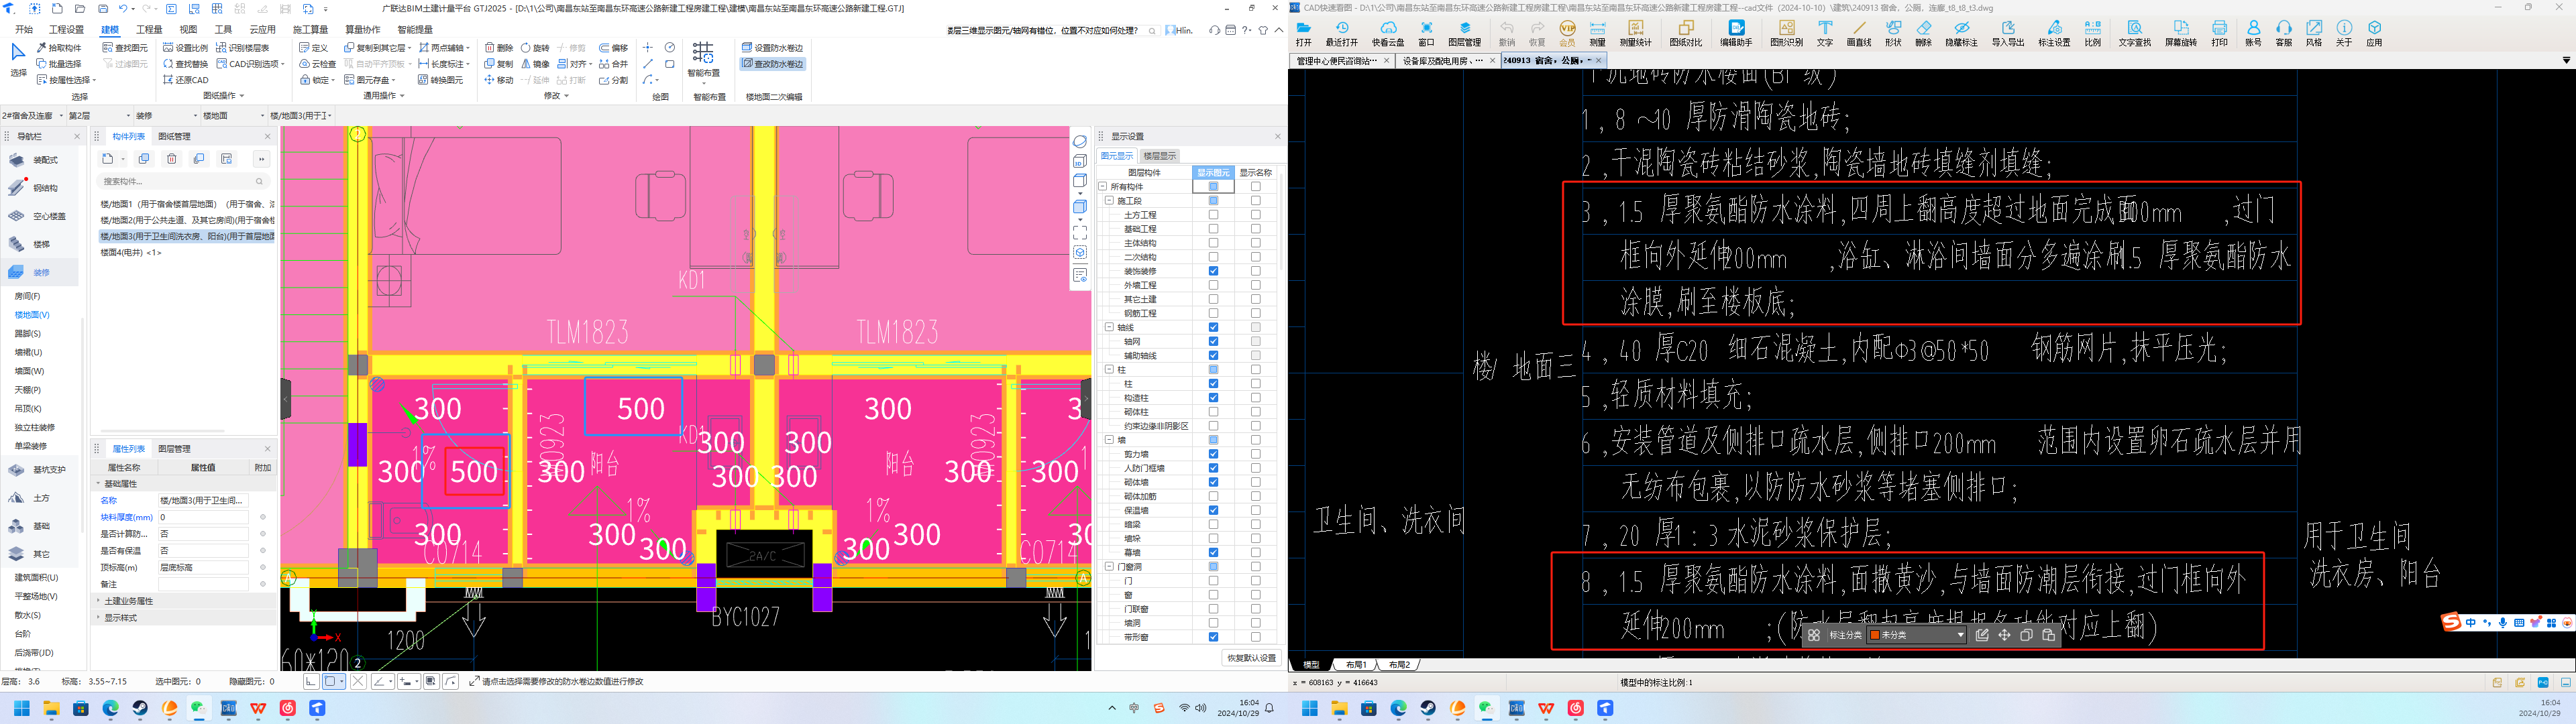Image resolution: width=2576 pixels, height=724 pixels.
Task: Open the 工程设置 ribbon tab
Action: (x=66, y=30)
